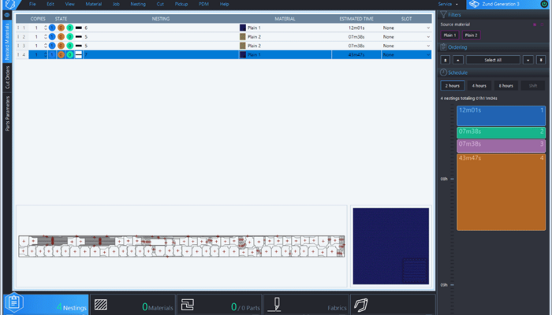
Task: Toggle the Plain 2 source material filter
Action: pyautogui.click(x=470, y=35)
